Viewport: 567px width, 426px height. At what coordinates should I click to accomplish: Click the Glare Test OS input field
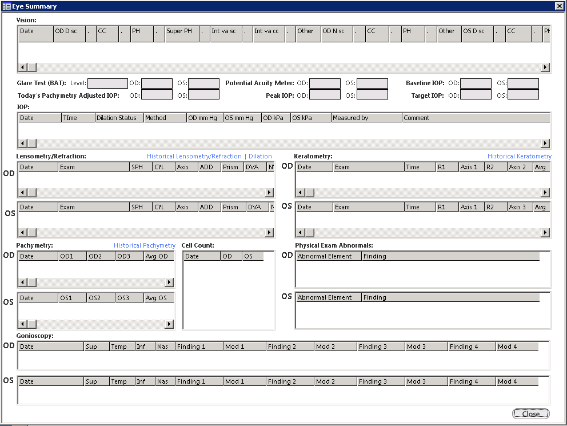click(203, 83)
